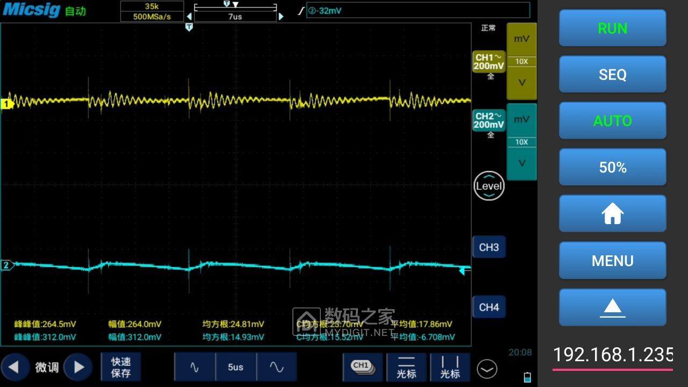The height and width of the screenshot is (387, 688).
Task: Adjust trigger Level control
Action: click(x=489, y=186)
